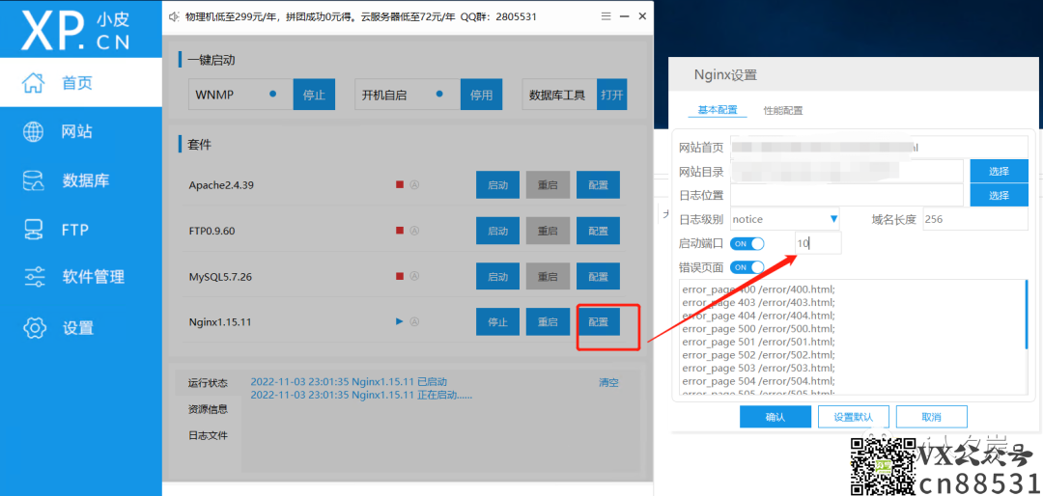
Task: Click the auto-start circle icon for MySQL5.7.26
Action: coord(414,276)
